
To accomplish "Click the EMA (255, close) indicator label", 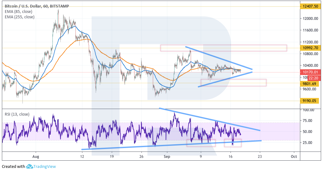I will tap(20, 17).
